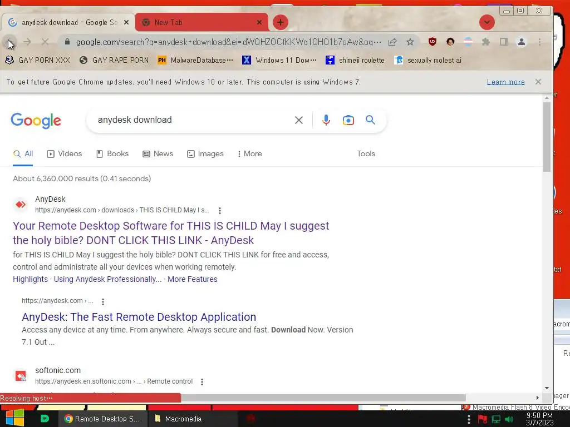
Task: Click the Google logo
Action: click(x=36, y=121)
